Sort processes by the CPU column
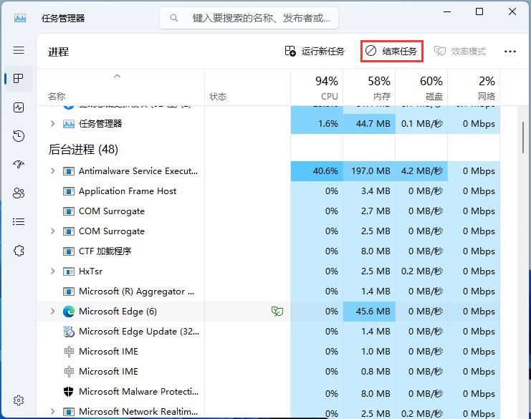Viewport: 531px width, 419px height. (326, 87)
